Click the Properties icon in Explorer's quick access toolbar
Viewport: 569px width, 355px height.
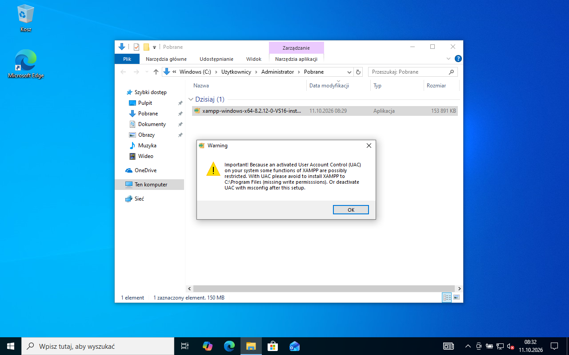pyautogui.click(x=136, y=47)
